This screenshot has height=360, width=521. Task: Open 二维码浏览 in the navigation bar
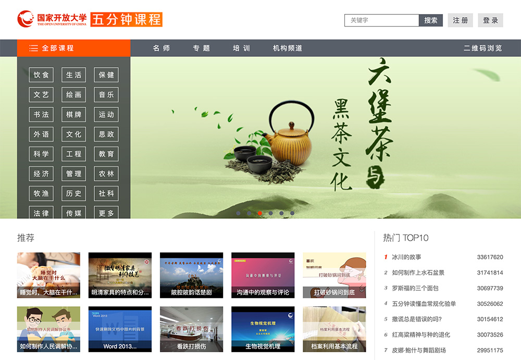482,48
